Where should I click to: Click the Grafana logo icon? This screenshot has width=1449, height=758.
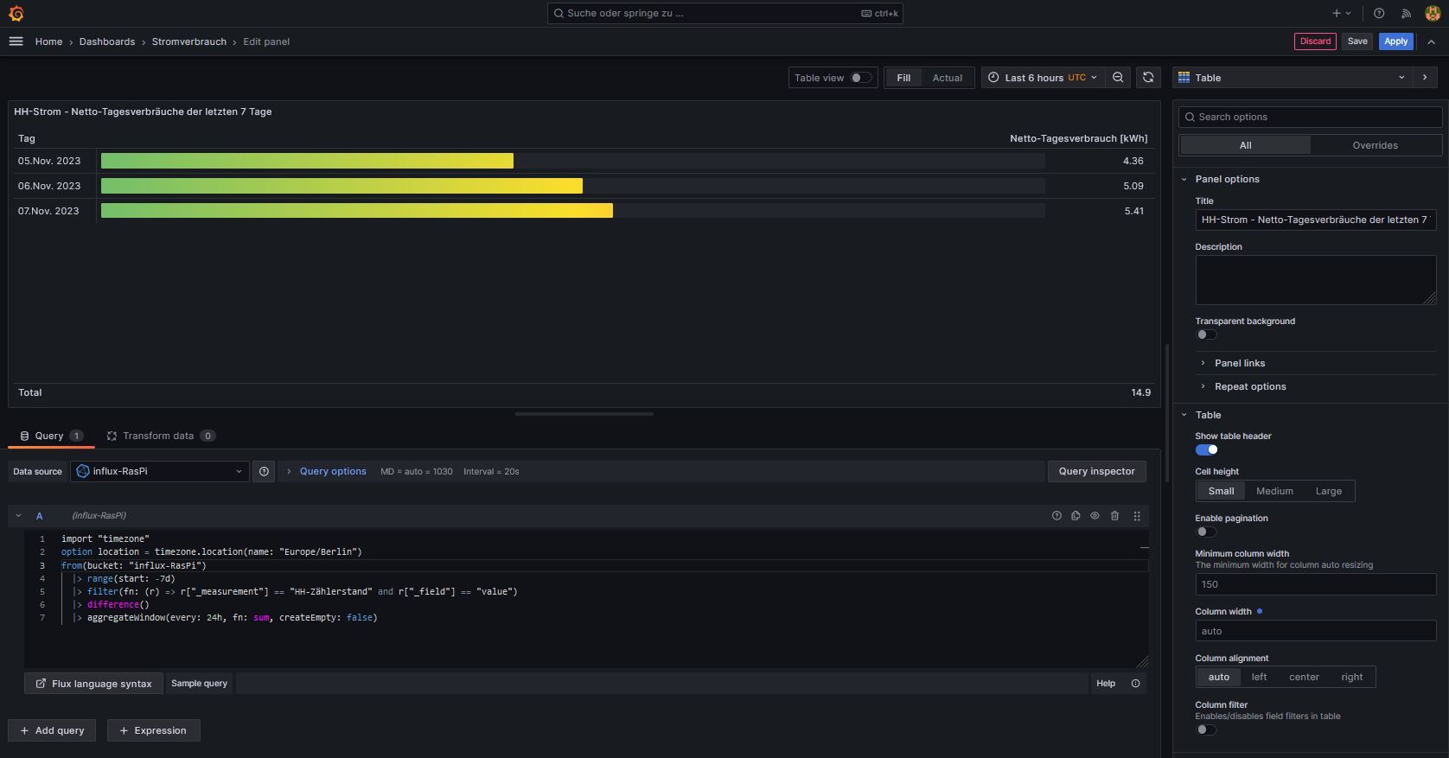(16, 13)
